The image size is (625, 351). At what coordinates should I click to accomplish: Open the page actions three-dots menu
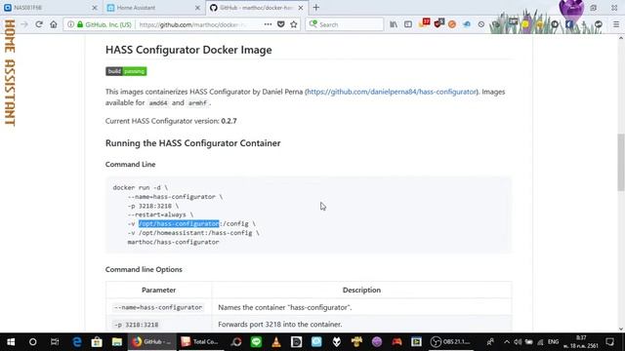[x=268, y=24]
